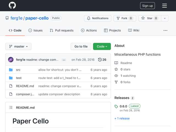Open the latest commit message link

[42, 60]
